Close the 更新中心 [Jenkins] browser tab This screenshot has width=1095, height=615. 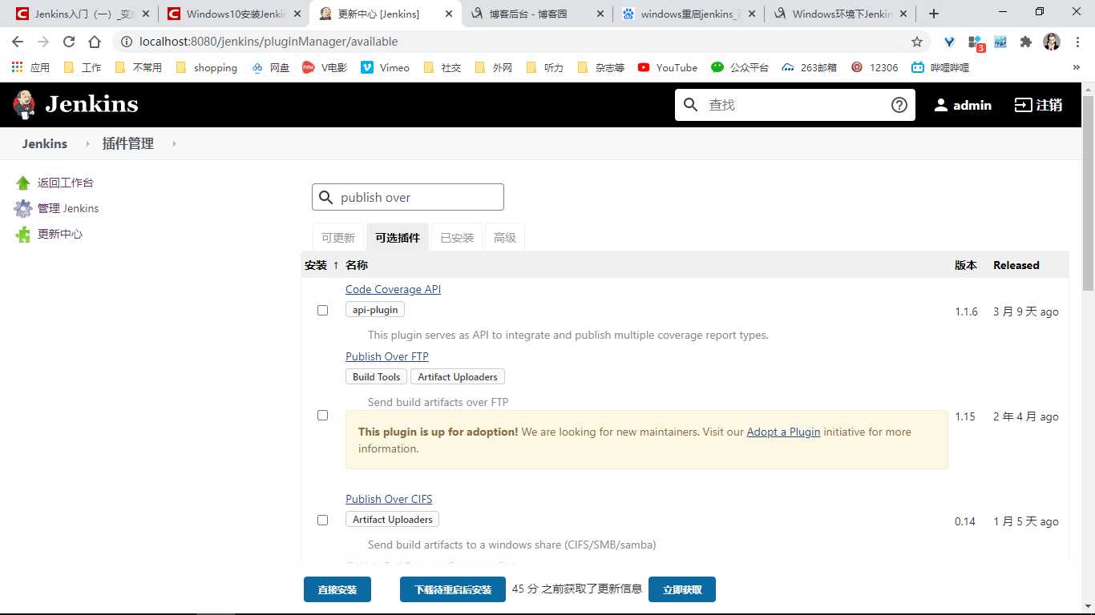point(449,14)
